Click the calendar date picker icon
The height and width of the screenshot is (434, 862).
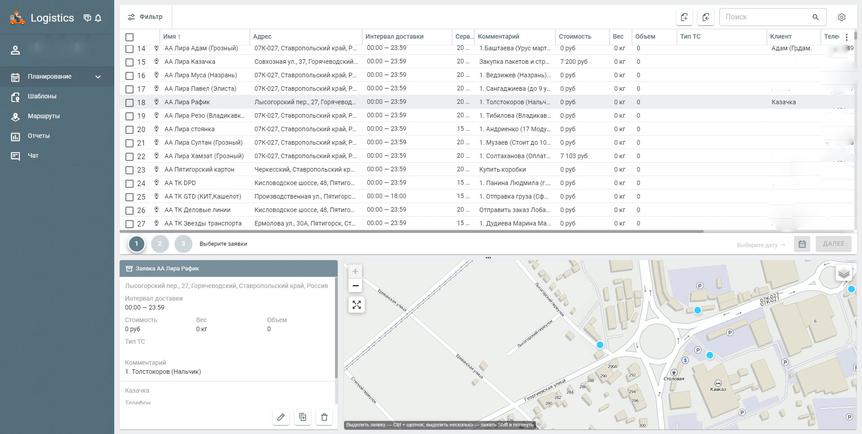(802, 244)
